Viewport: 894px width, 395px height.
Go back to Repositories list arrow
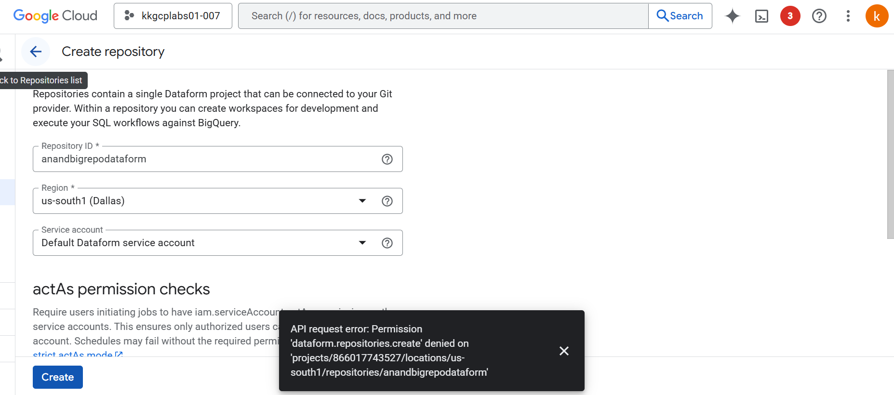pyautogui.click(x=36, y=52)
